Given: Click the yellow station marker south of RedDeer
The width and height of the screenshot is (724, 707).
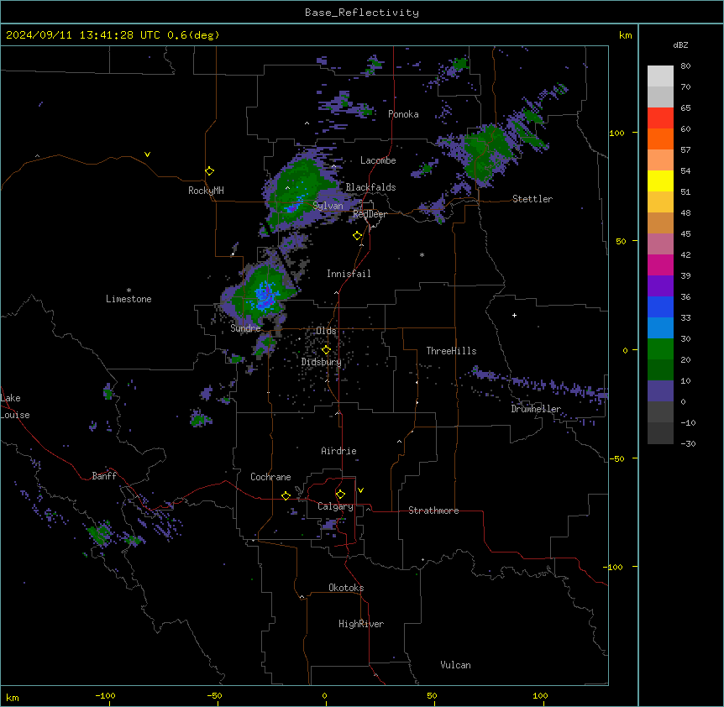Looking at the screenshot, I should (x=358, y=236).
